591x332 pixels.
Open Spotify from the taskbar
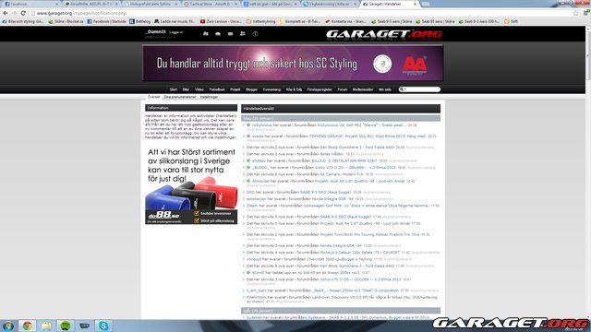point(66,326)
